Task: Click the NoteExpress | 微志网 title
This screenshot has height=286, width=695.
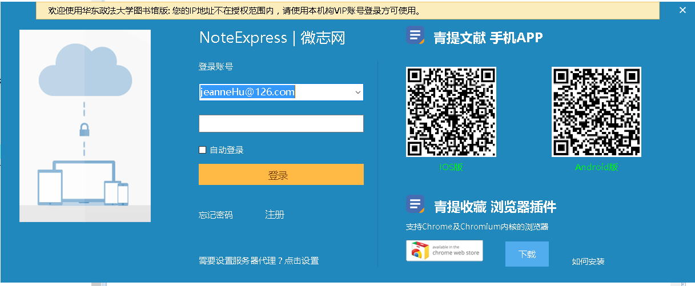Action: click(272, 38)
